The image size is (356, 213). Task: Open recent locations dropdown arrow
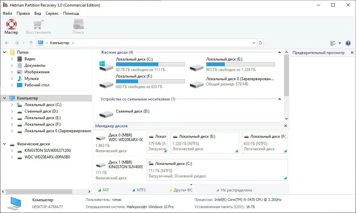click(24, 43)
